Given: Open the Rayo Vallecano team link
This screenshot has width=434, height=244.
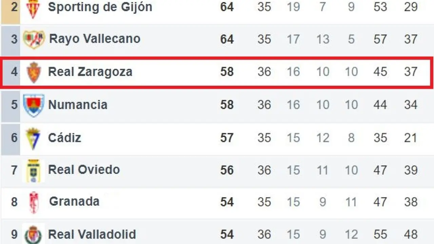Looking at the screenshot, I should pyautogui.click(x=95, y=39).
